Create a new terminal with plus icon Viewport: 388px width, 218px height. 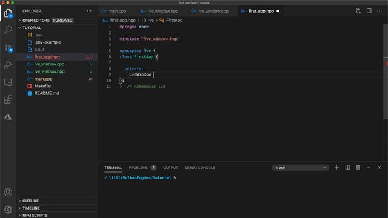pos(336,167)
